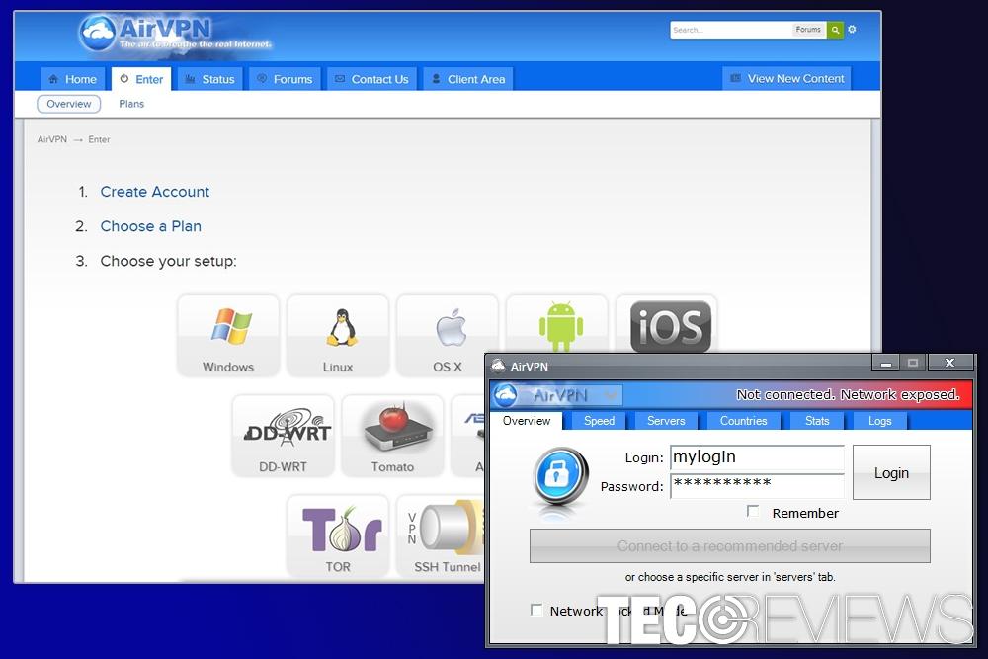Open the Stats tab in client
The image size is (988, 659).
(x=817, y=421)
